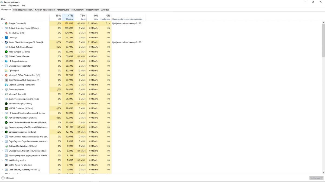Open the Вид menu

click(23, 5)
